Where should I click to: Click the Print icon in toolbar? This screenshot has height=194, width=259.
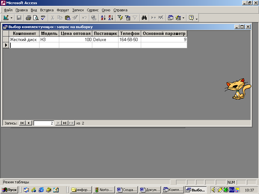tap(28, 18)
